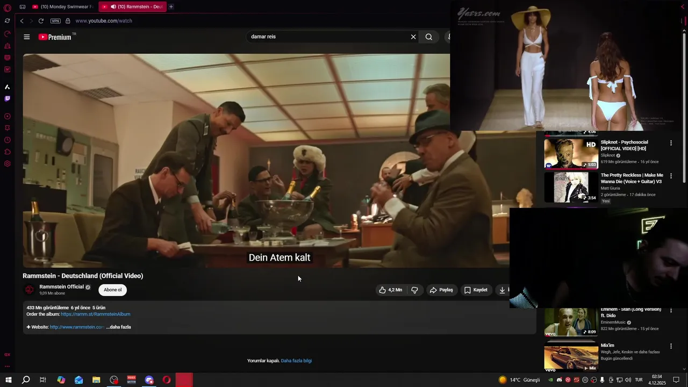
Task: Clear the YouTube search text with the X
Action: click(x=413, y=37)
